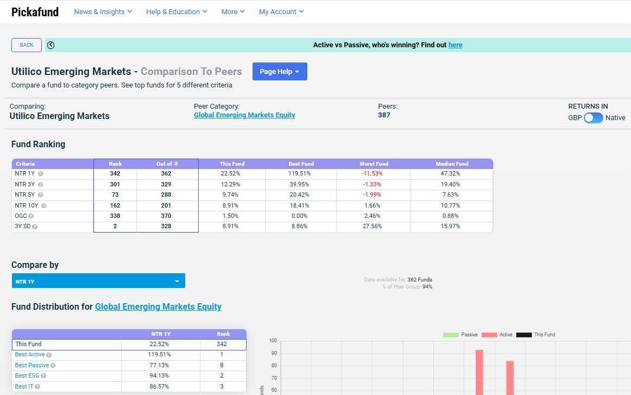This screenshot has height=395, width=631.
Task: Toggle the This Fund legend swatch
Action: tap(524, 335)
